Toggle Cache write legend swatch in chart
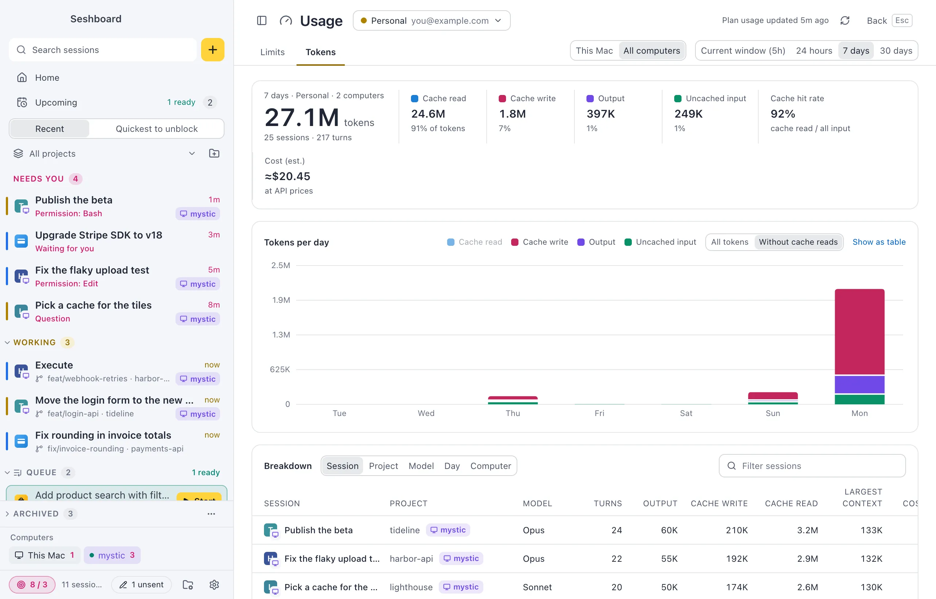 point(515,242)
